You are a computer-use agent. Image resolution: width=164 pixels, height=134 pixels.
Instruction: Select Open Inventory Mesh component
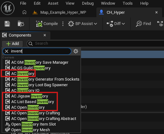coord(41,130)
